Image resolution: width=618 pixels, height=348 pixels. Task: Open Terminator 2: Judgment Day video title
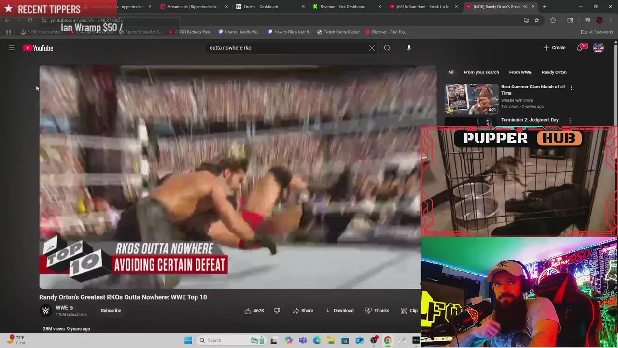coord(530,120)
